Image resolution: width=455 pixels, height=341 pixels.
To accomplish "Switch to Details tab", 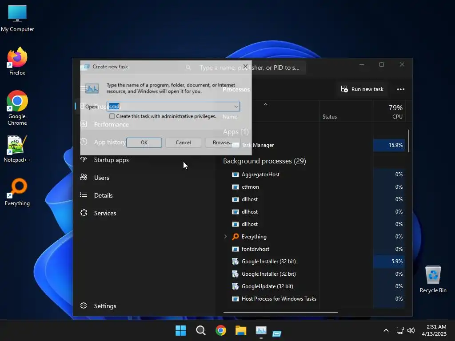I will [103, 195].
